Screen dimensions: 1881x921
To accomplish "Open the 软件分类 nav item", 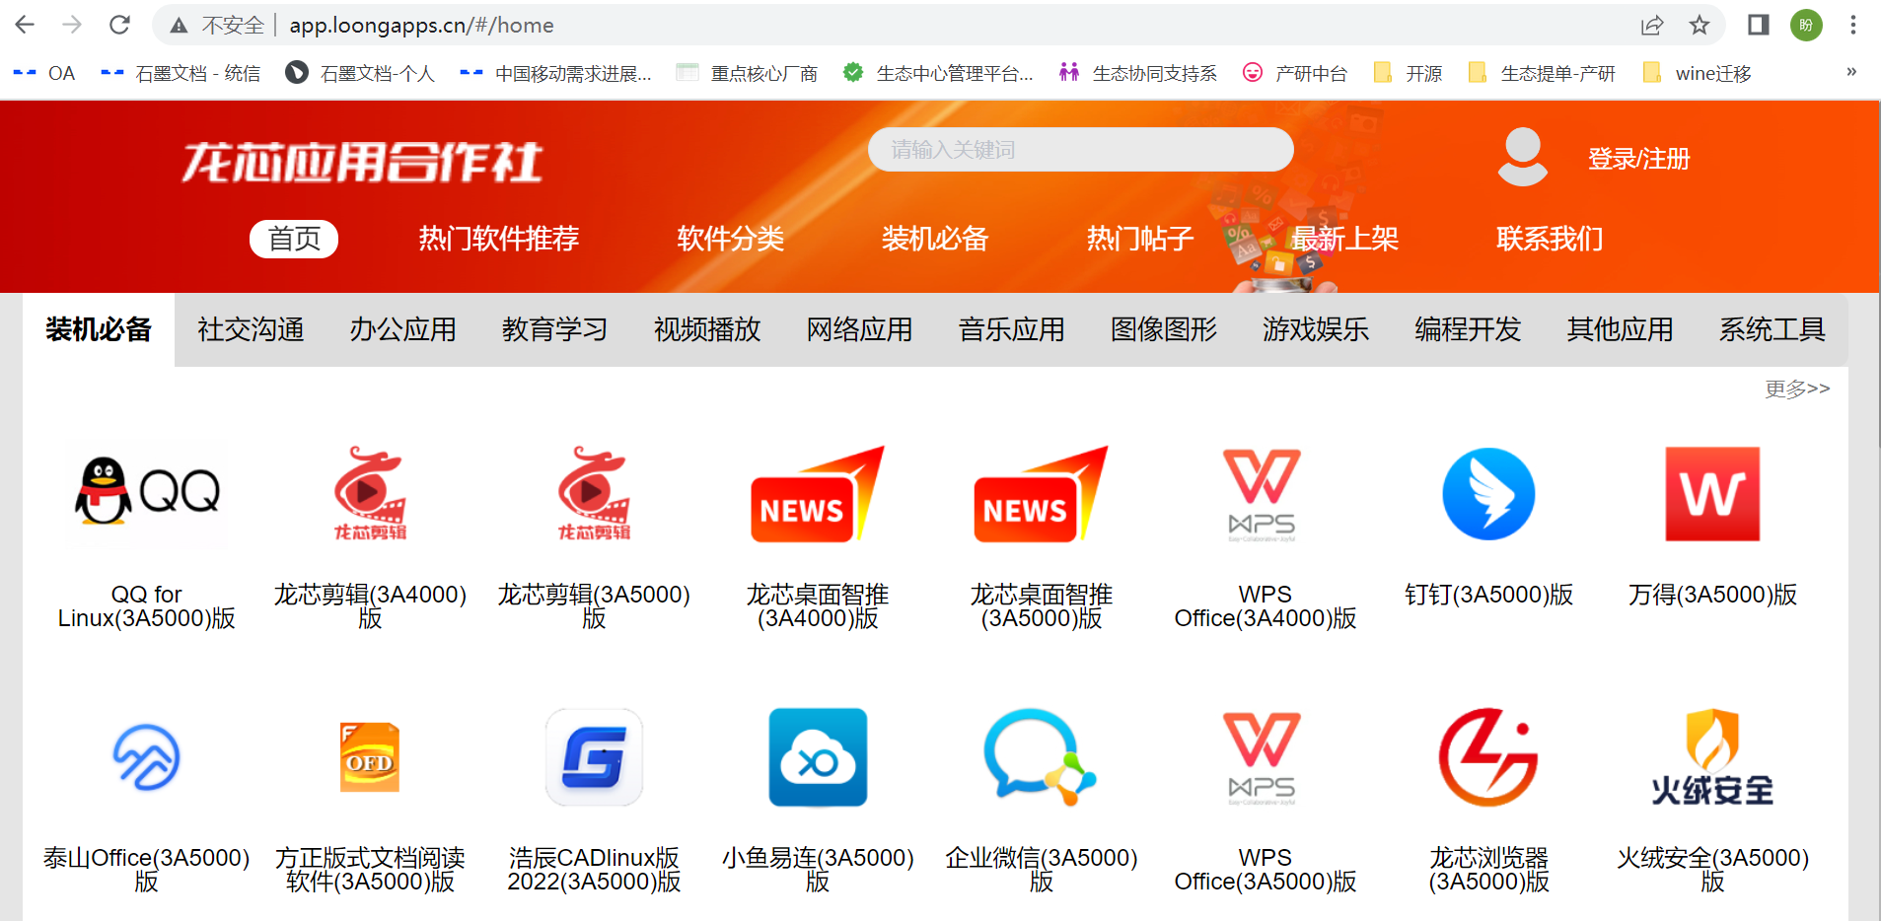I will 730,239.
